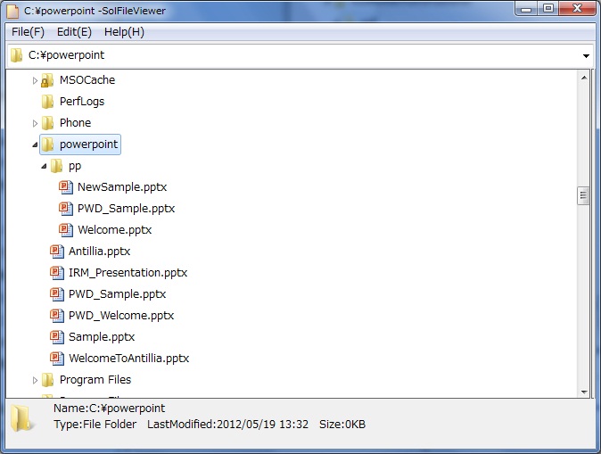Click the folder icon in address bar
This screenshot has width=601, height=454.
[16, 55]
